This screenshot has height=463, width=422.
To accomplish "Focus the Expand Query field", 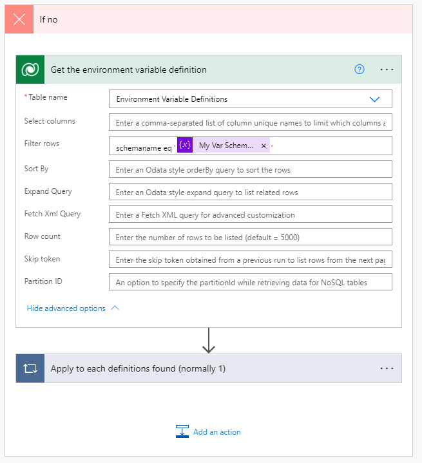I will [x=251, y=192].
